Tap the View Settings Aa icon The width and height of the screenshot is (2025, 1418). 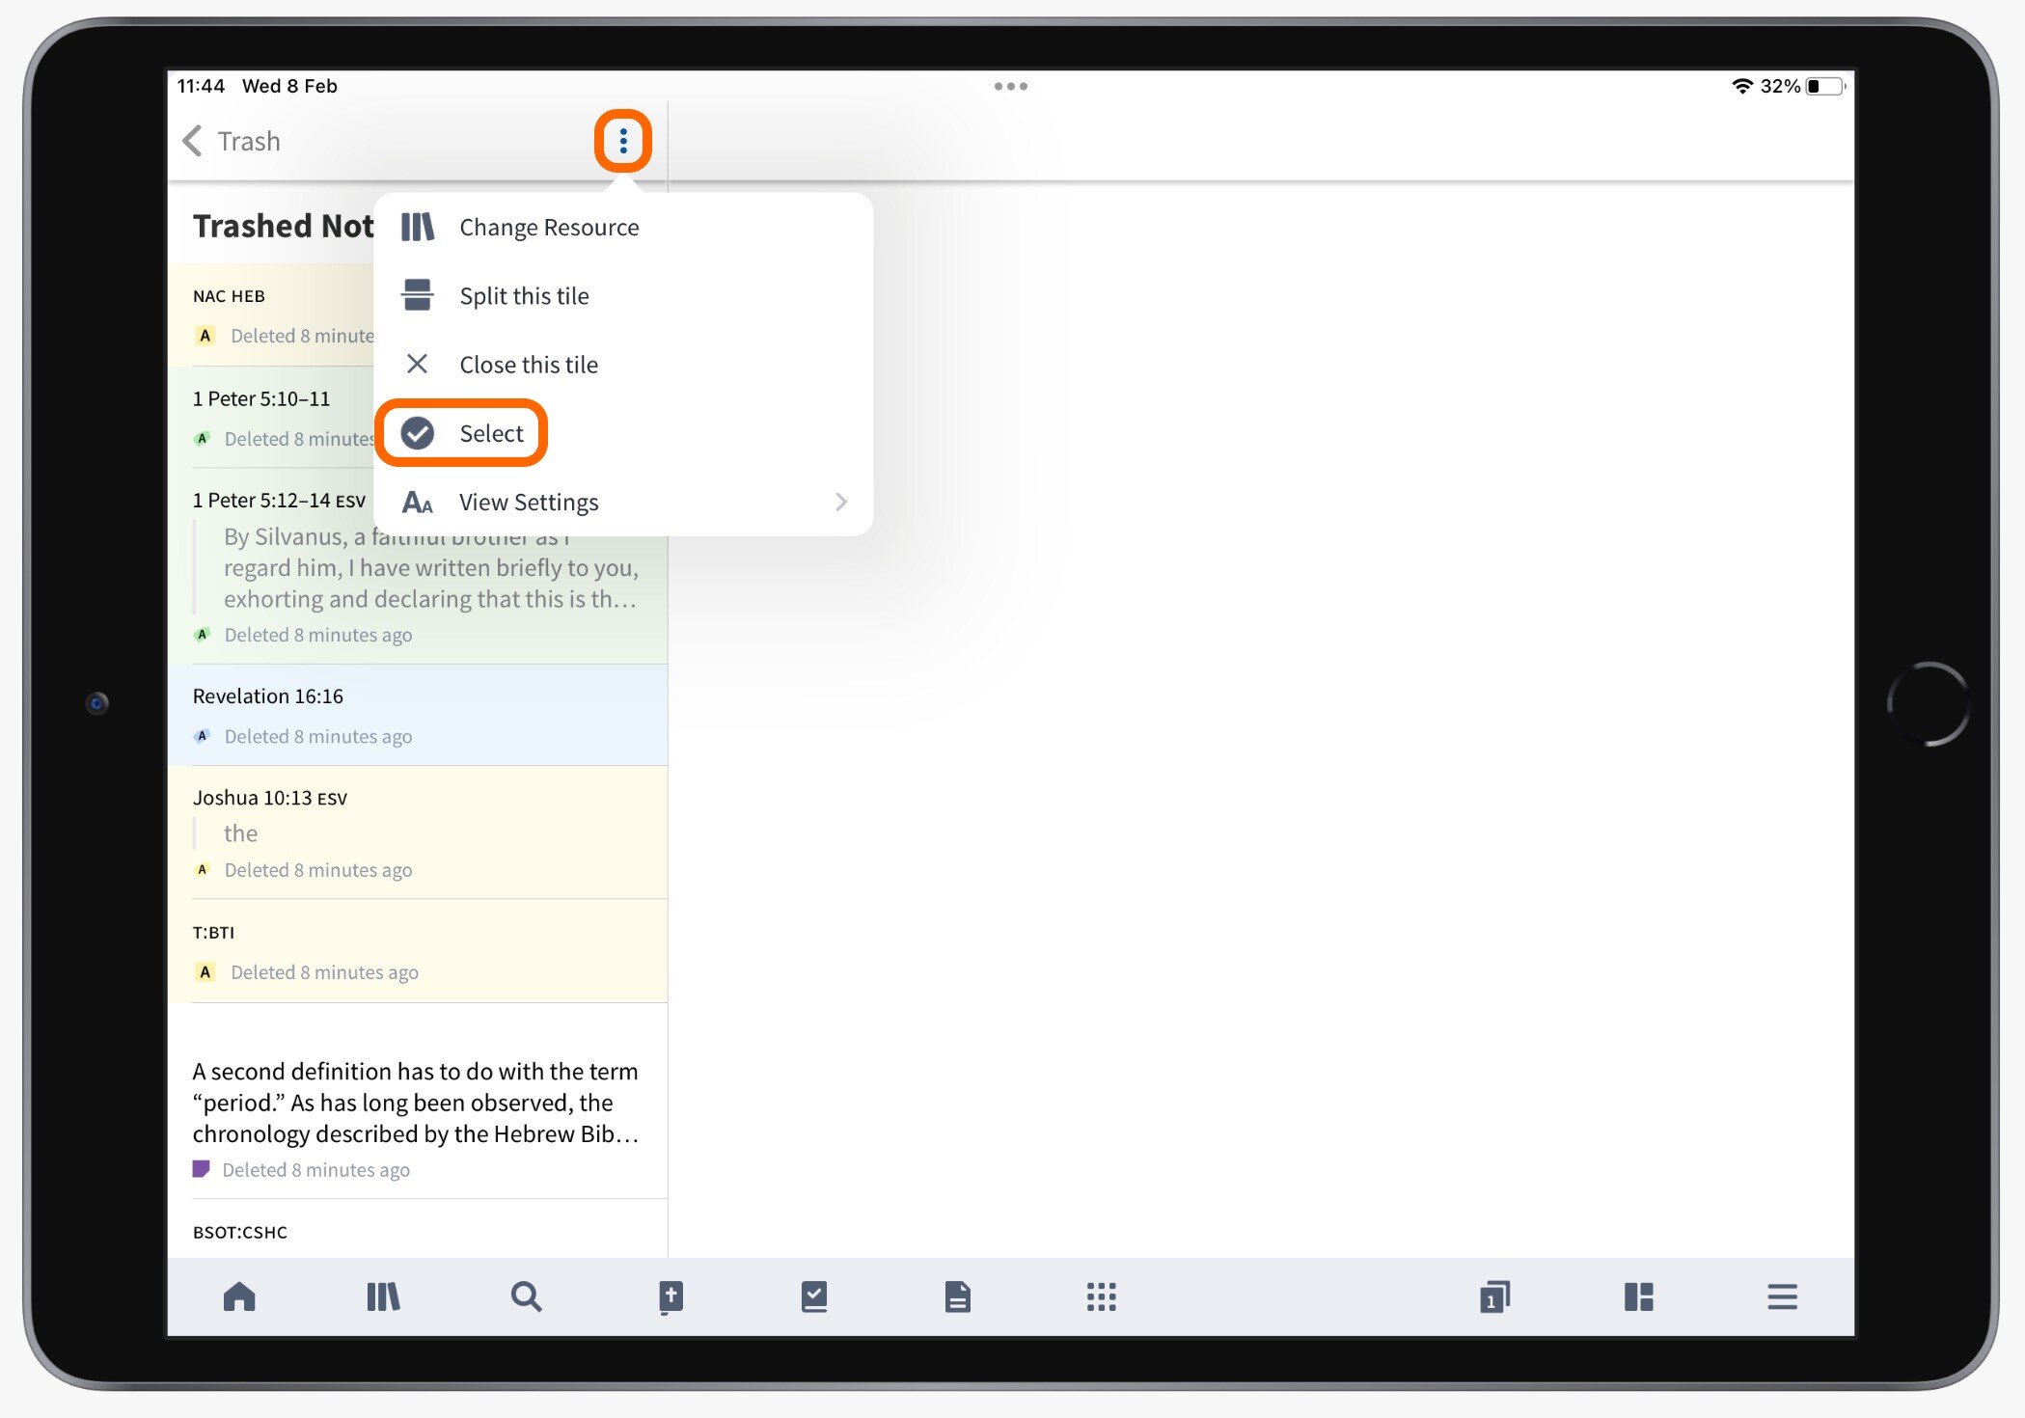418,503
